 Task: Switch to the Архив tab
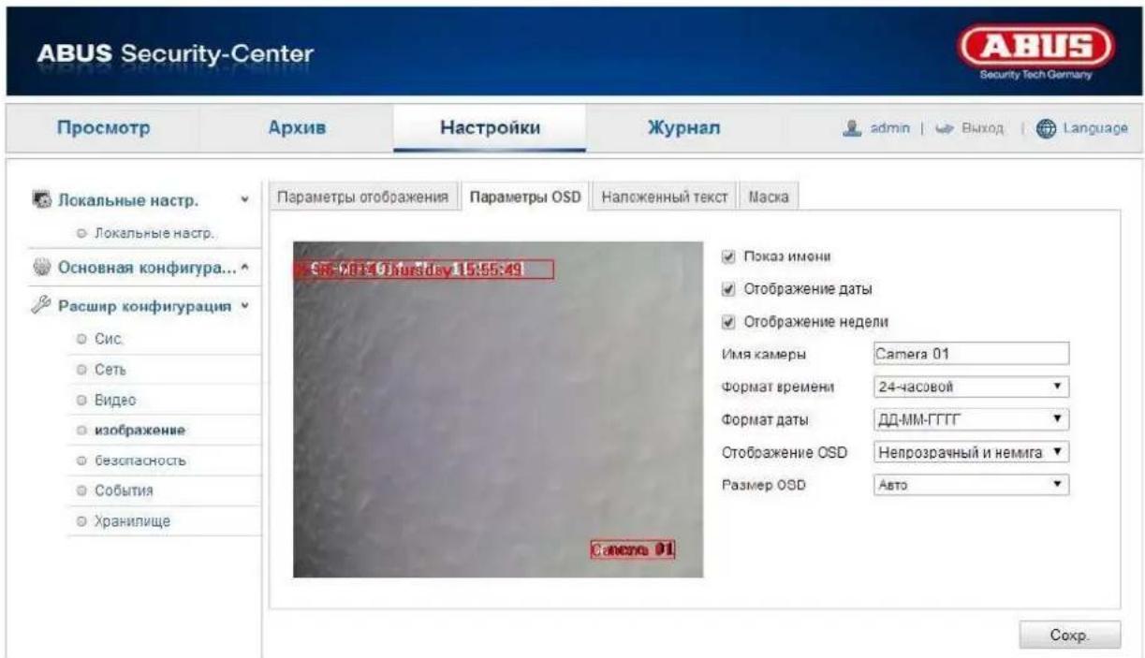[x=297, y=128]
